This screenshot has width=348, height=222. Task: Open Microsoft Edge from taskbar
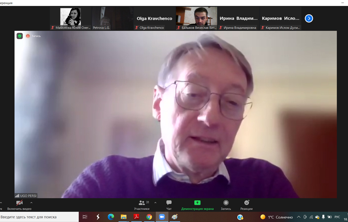111,217
